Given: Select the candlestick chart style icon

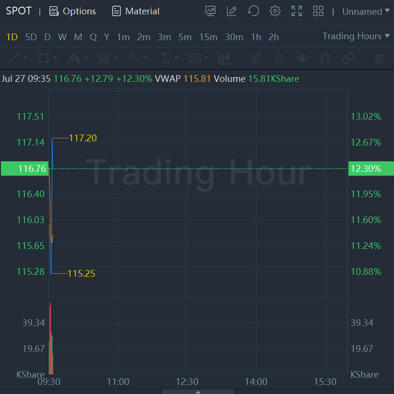Looking at the screenshot, I should (x=225, y=58).
